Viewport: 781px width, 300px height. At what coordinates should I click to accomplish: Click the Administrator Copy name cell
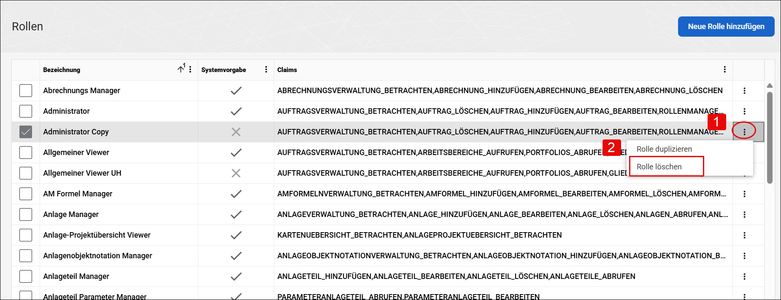pos(119,132)
